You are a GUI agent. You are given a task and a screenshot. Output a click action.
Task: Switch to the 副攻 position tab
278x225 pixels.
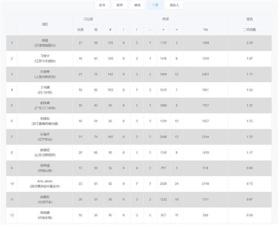coord(120,5)
